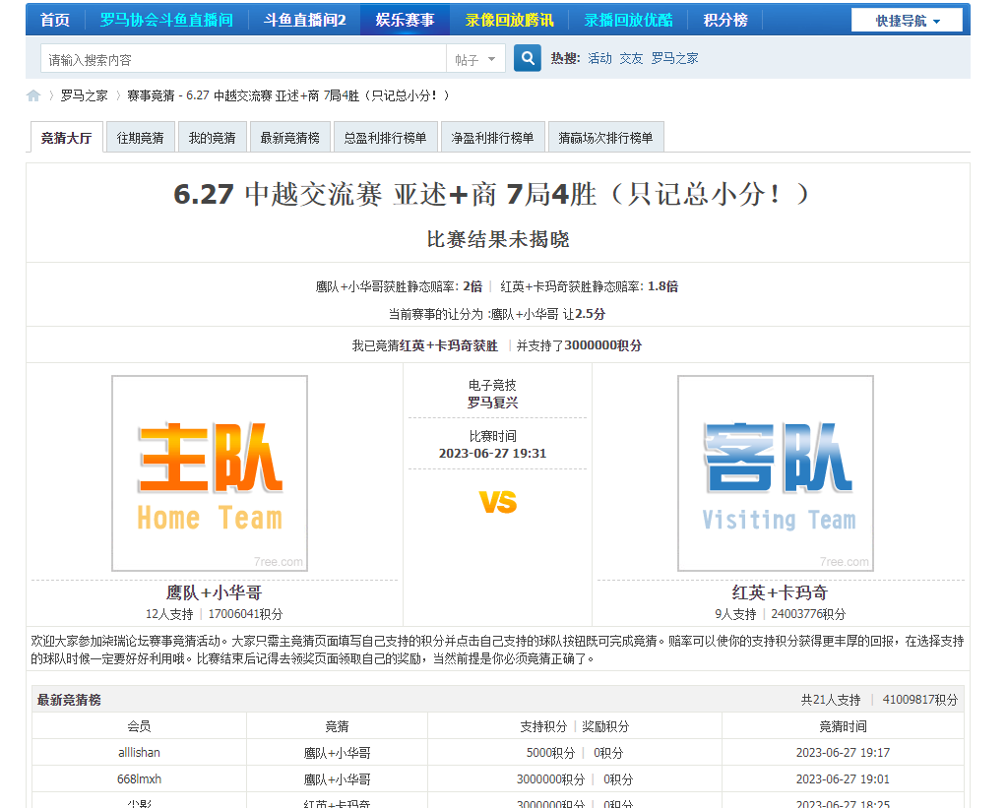This screenshot has width=1007, height=808.
Task: Click the 活动 hot search link
Action: point(599,59)
